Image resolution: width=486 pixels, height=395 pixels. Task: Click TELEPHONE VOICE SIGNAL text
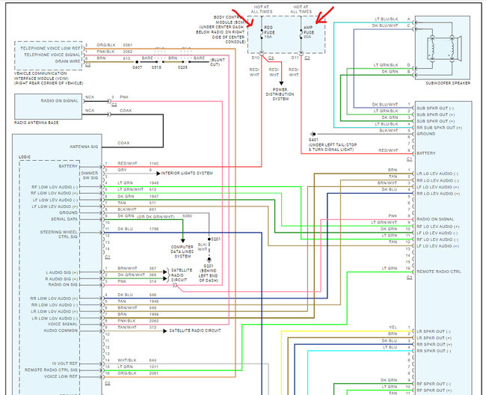[x=52, y=55]
